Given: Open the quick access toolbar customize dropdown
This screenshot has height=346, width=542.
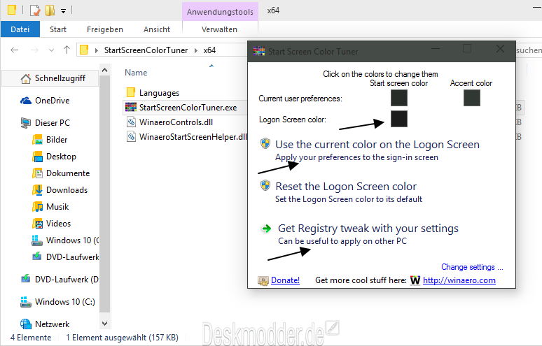Looking at the screenshot, I should click(63, 11).
